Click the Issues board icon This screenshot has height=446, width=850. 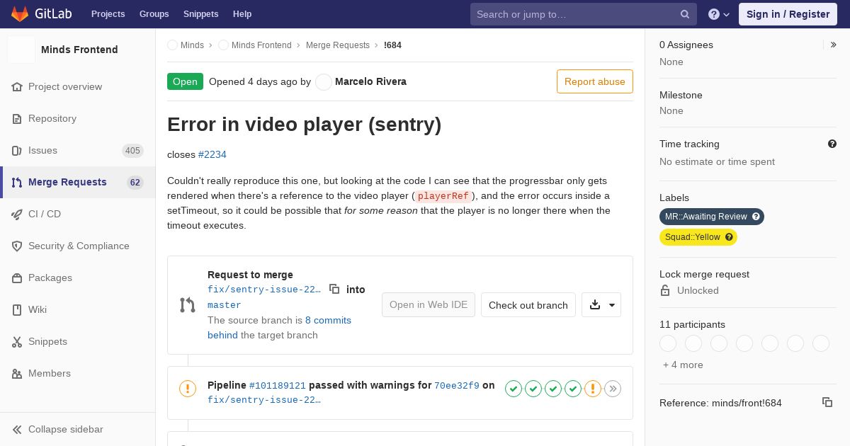(x=17, y=150)
